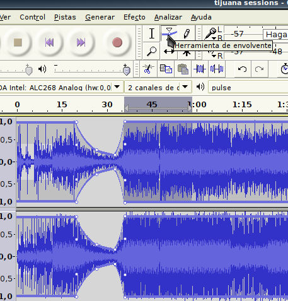Screen dimensions: 288x301
Task: Click the Stop playback button
Action: (18, 42)
